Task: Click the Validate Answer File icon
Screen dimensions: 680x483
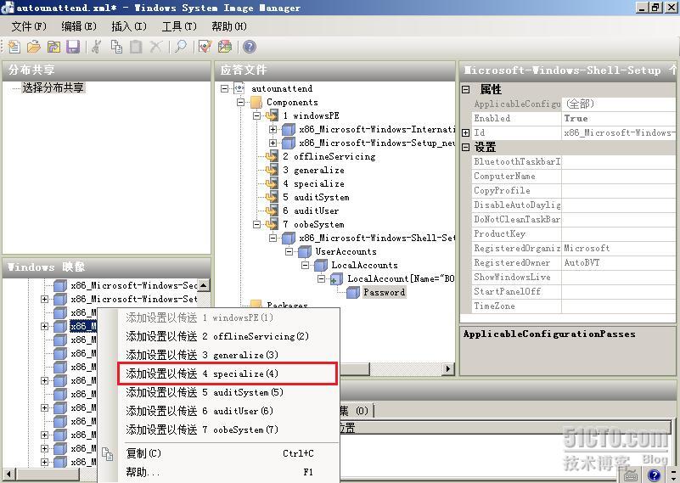Action: pyautogui.click(x=205, y=47)
